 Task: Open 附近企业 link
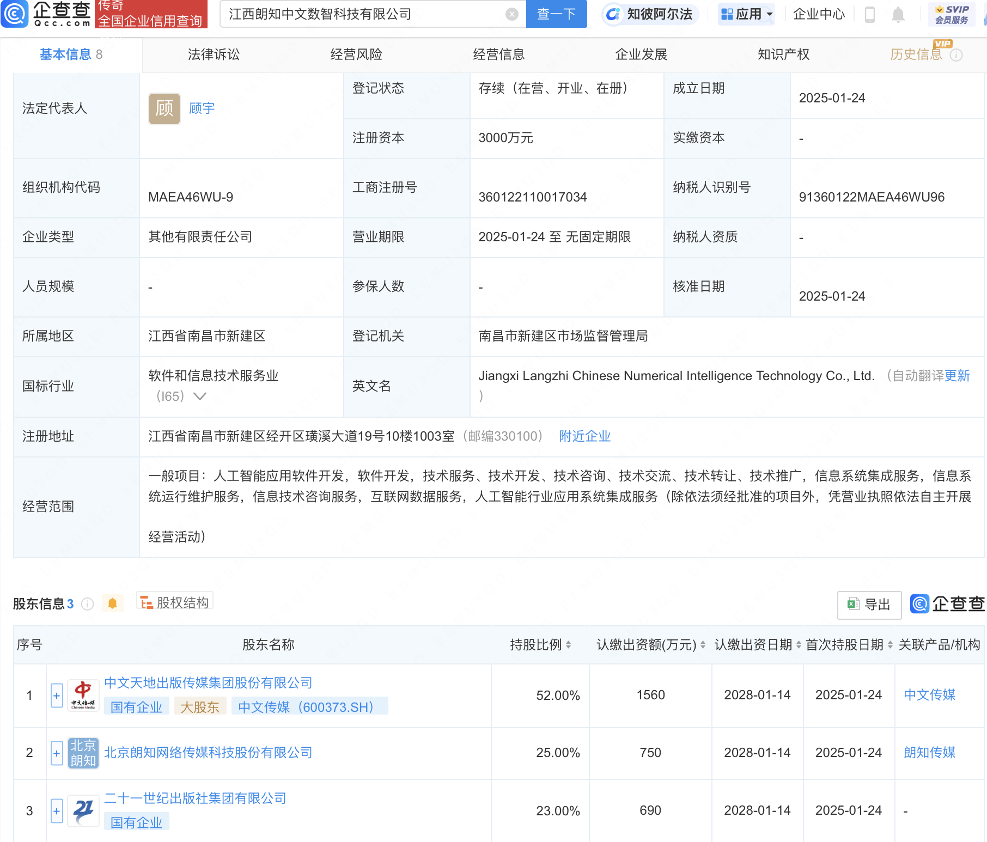584,436
